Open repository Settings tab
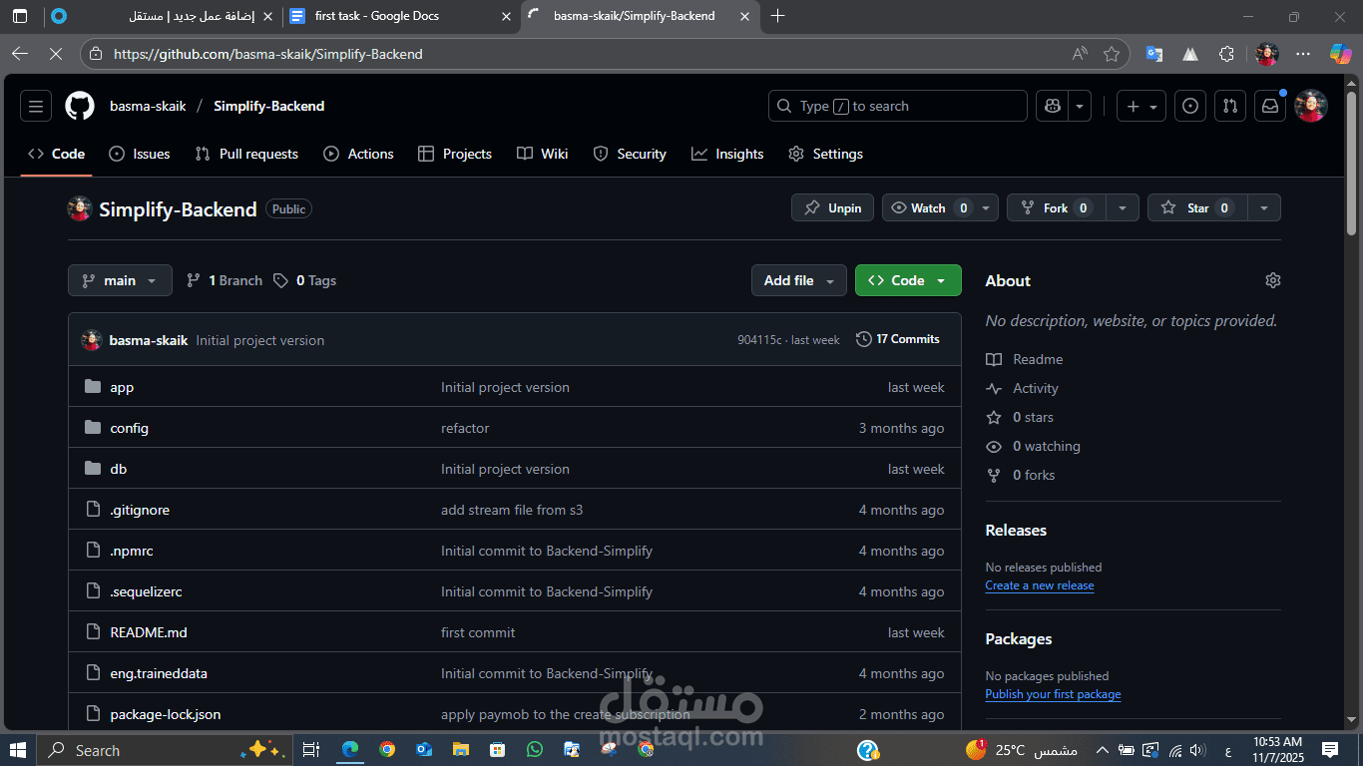Image resolution: width=1363 pixels, height=766 pixels. click(x=825, y=154)
